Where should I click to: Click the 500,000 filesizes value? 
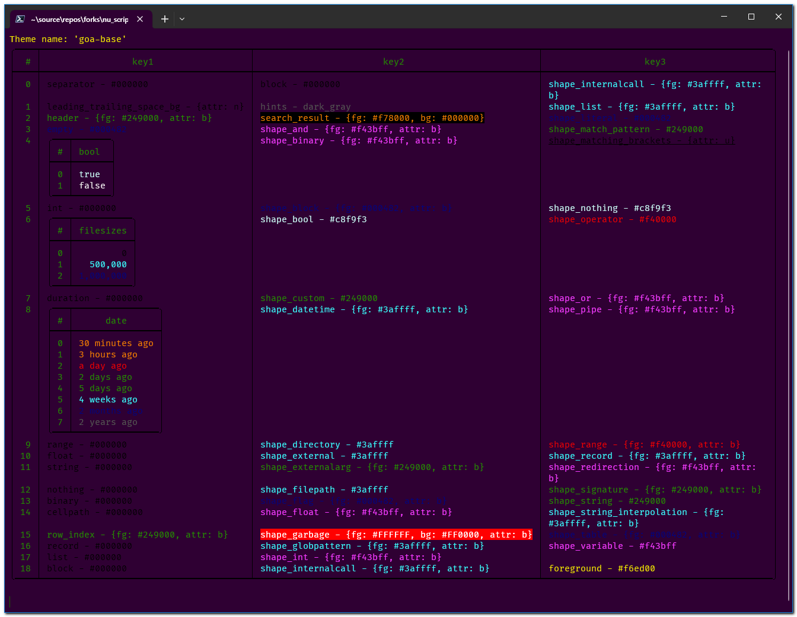(x=108, y=264)
